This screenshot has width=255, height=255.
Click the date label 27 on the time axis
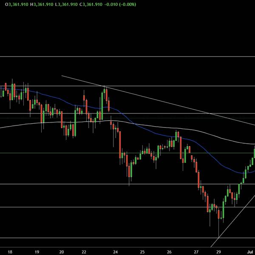[x=196, y=252]
